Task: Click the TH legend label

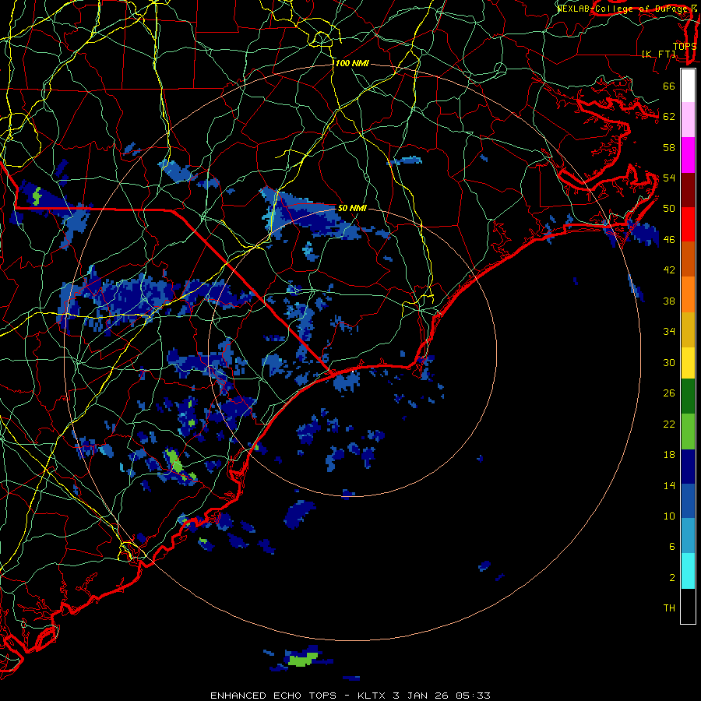Action: coord(669,608)
